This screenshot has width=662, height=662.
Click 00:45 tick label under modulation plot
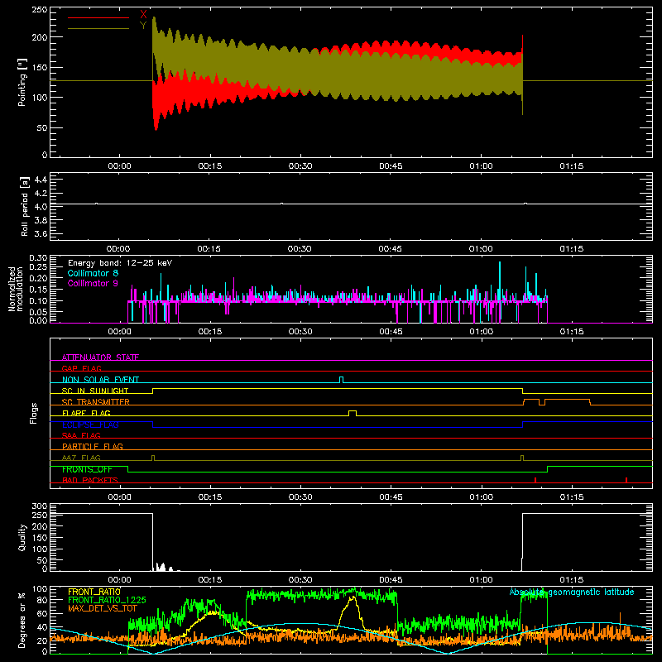tap(391, 332)
